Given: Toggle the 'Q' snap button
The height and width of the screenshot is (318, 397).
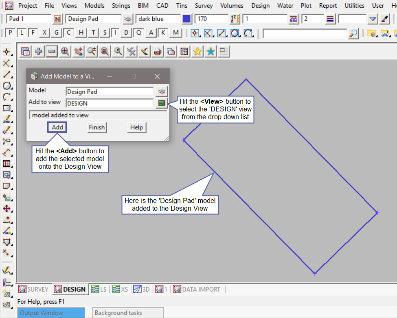Looking at the screenshot, I should (139, 33).
